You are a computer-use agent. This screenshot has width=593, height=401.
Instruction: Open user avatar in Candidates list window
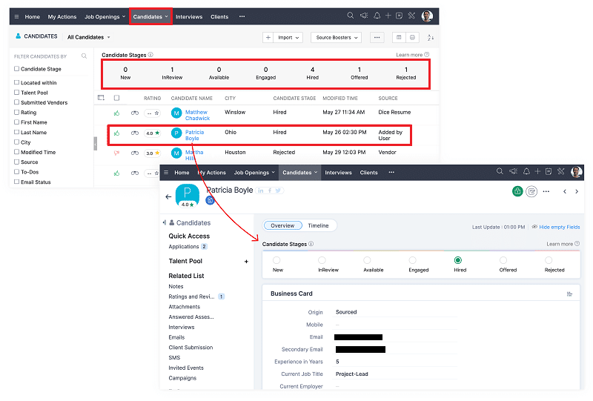point(427,16)
